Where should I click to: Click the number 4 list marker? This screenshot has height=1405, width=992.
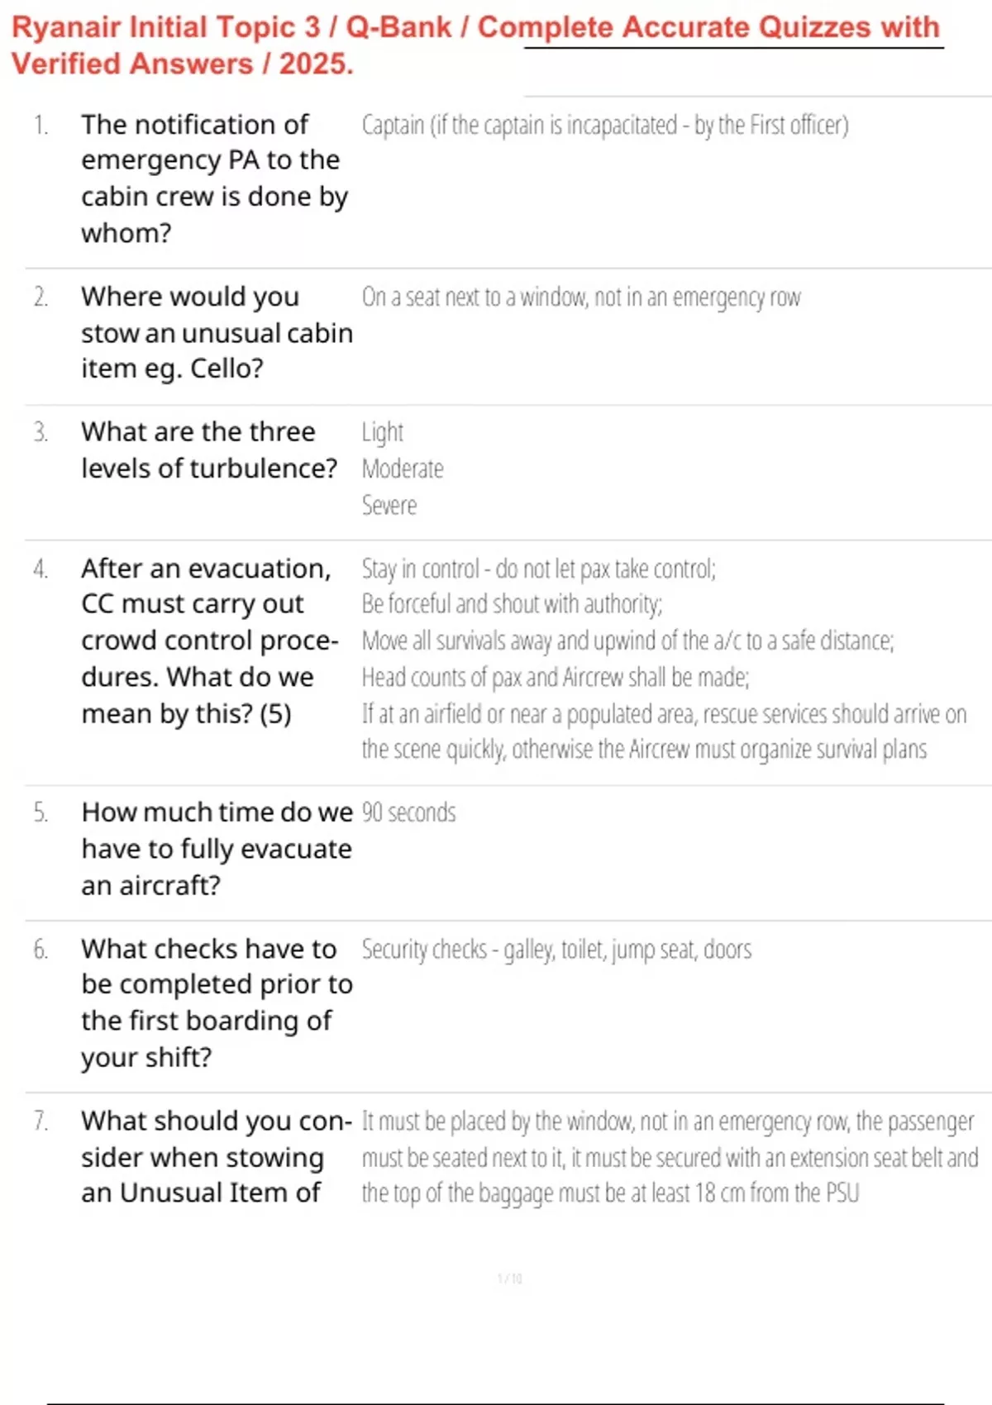click(41, 569)
